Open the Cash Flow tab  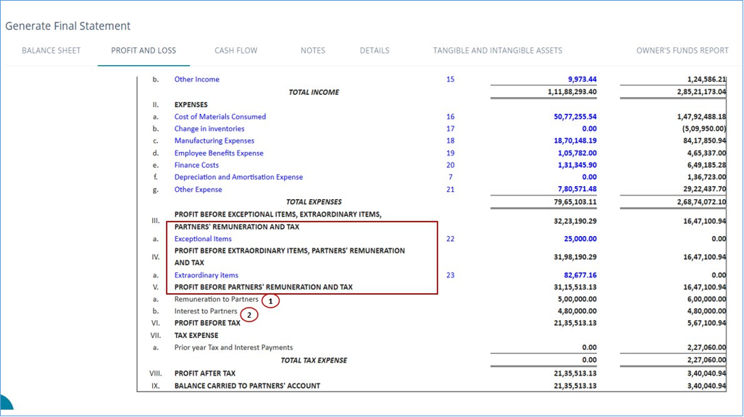coord(235,51)
